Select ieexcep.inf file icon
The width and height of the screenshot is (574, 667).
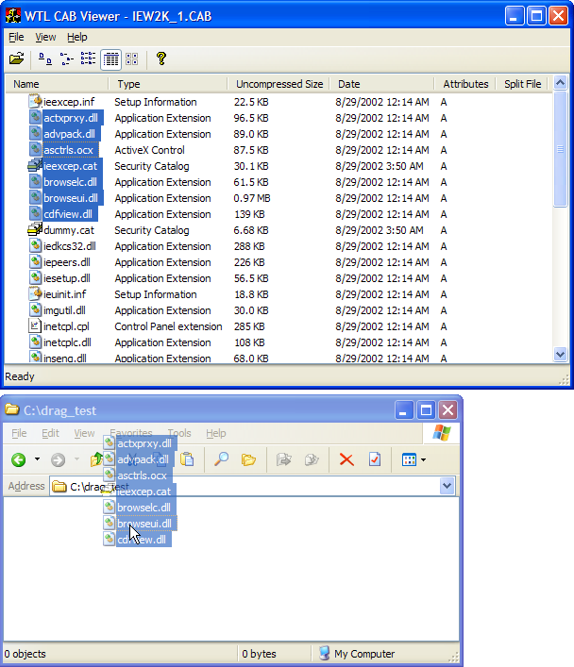click(x=35, y=102)
